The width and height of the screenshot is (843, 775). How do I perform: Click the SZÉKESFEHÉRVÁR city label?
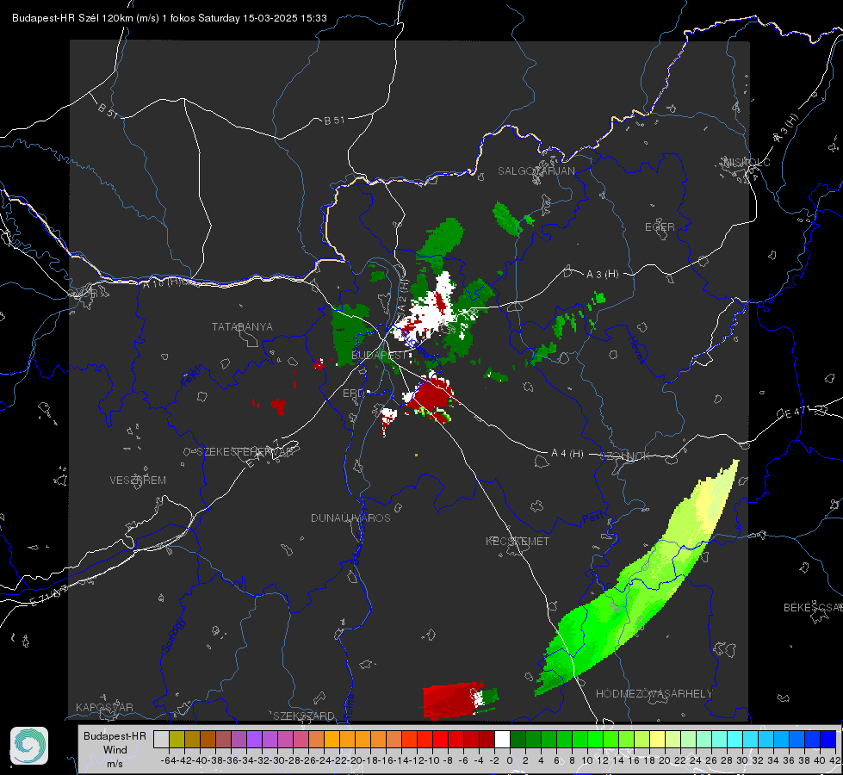(x=245, y=451)
